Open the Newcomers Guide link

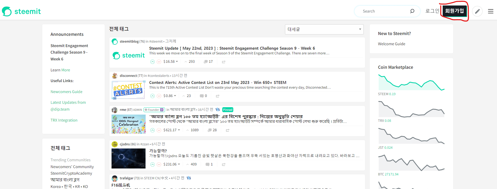[x=66, y=92]
